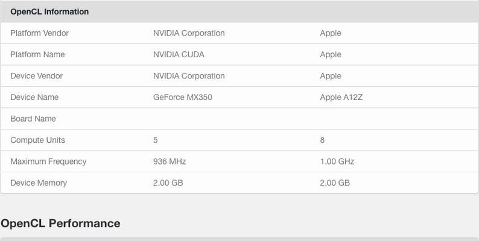This screenshot has width=479, height=241.
Task: Select the 1.00 GHz frequency value
Action: pyautogui.click(x=337, y=161)
